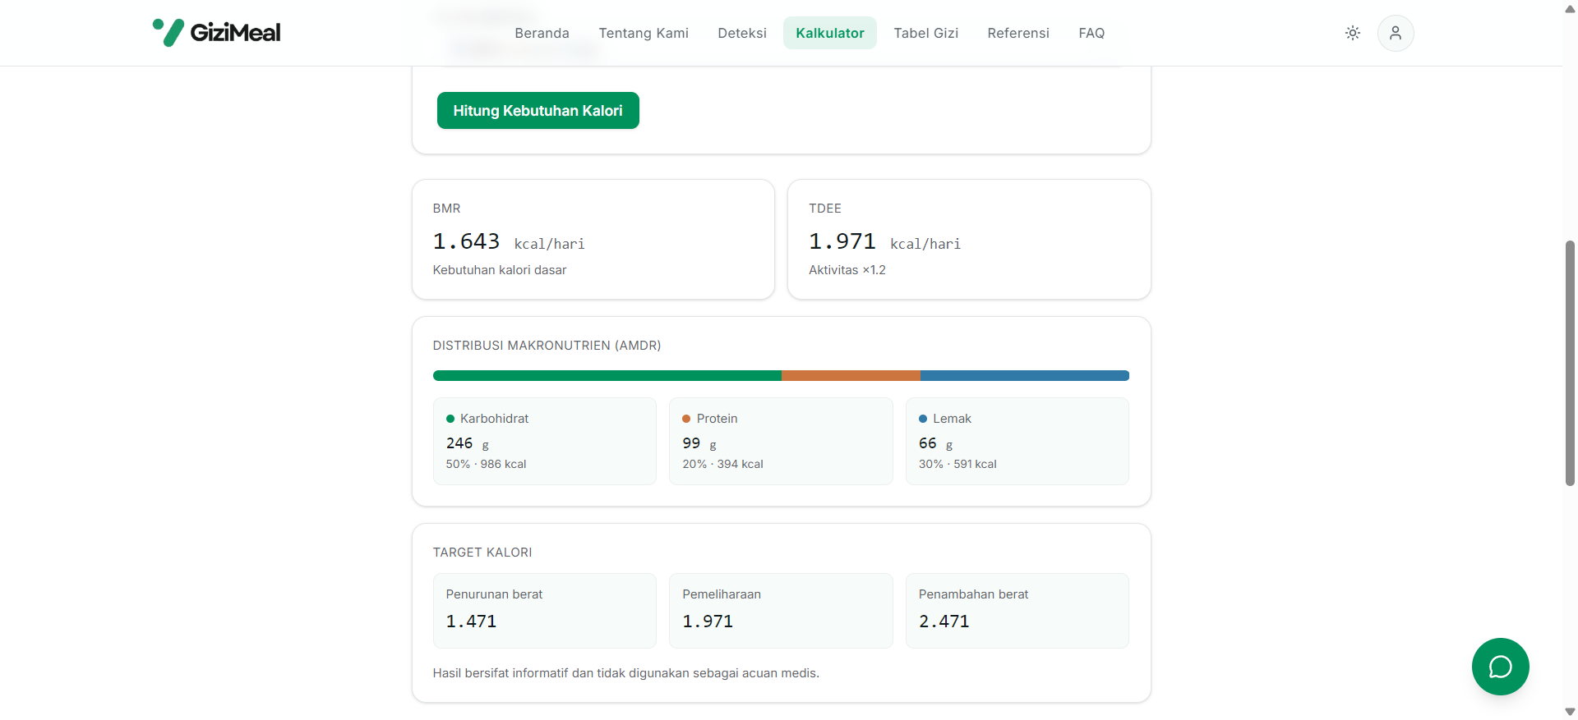Click the BMR value 1.643
Screen dimensions: 1578x720
point(467,241)
